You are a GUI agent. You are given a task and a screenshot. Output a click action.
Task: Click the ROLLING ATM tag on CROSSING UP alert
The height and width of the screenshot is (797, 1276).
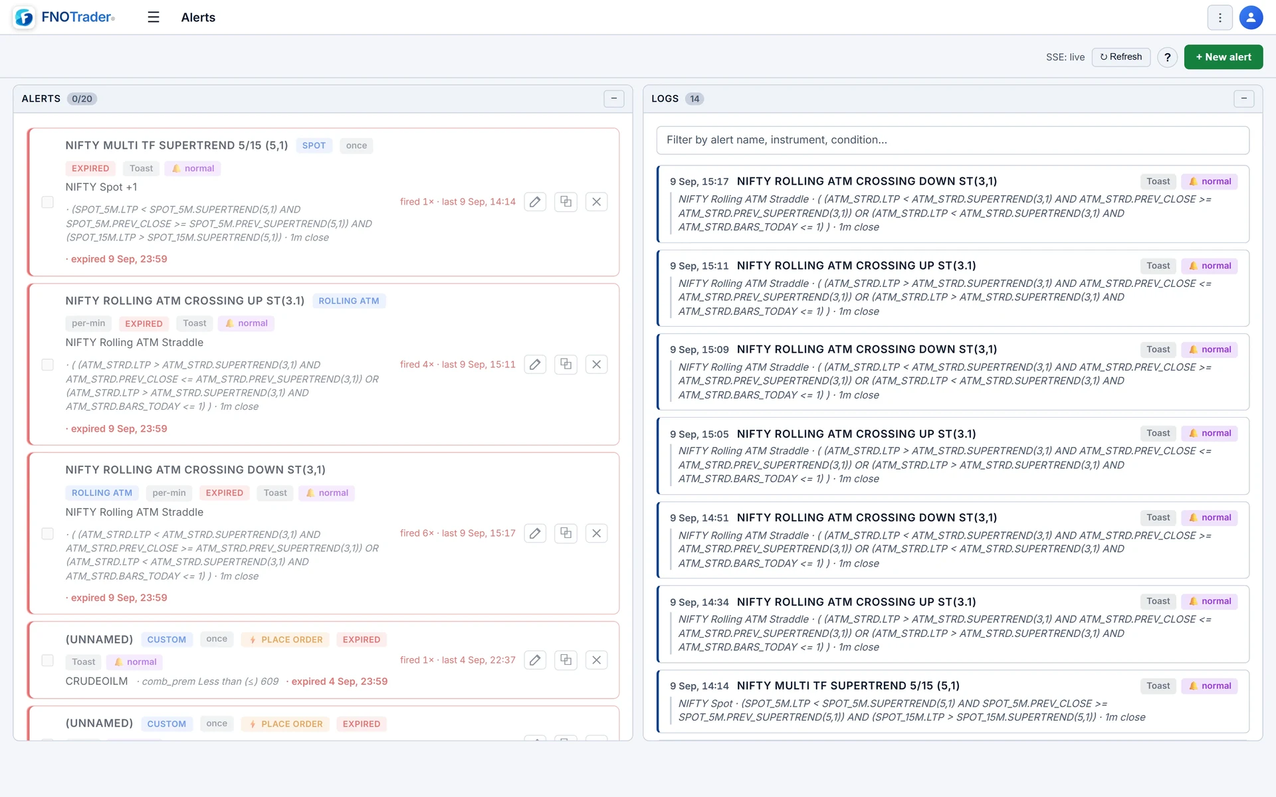tap(349, 301)
